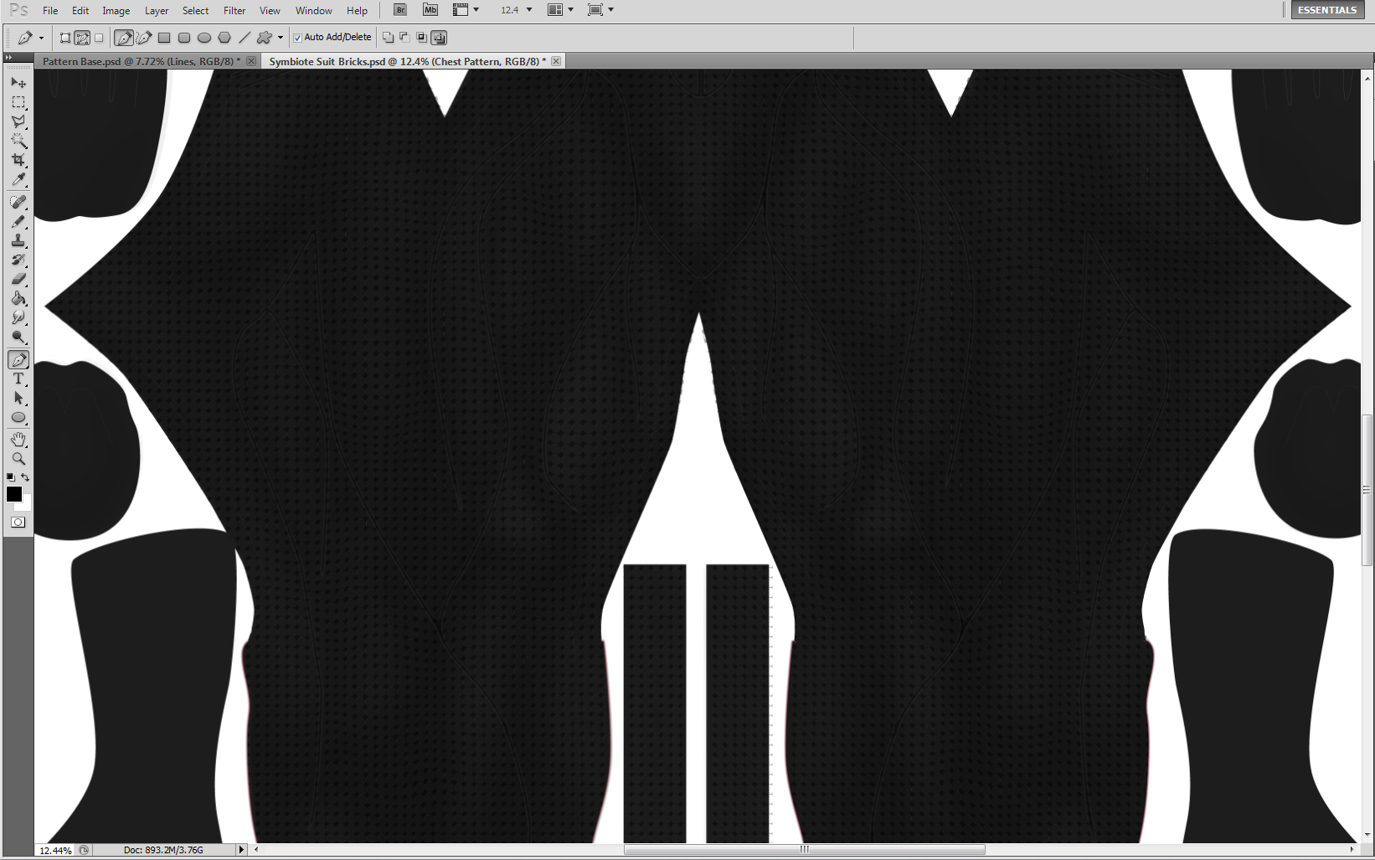Choose the Pen tool in options bar

(124, 38)
